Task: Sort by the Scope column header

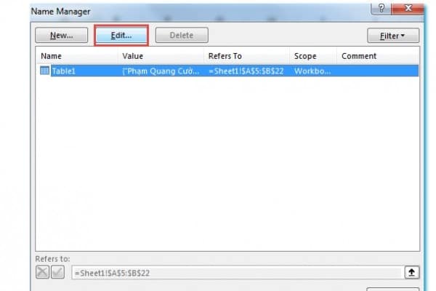Action: 305,56
